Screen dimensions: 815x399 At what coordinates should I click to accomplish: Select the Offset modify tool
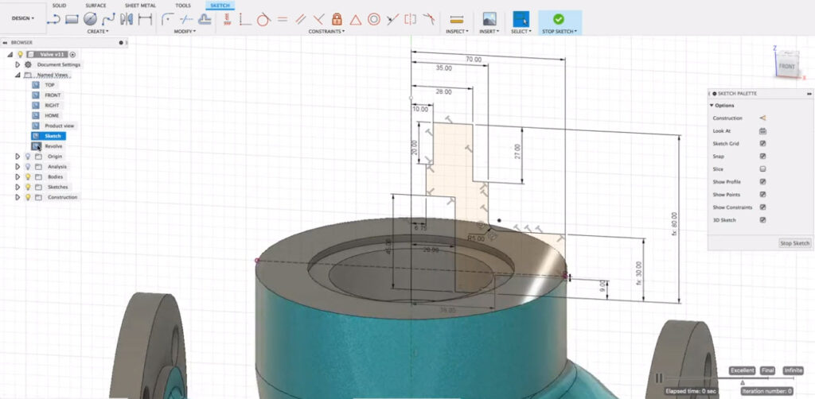click(x=205, y=19)
